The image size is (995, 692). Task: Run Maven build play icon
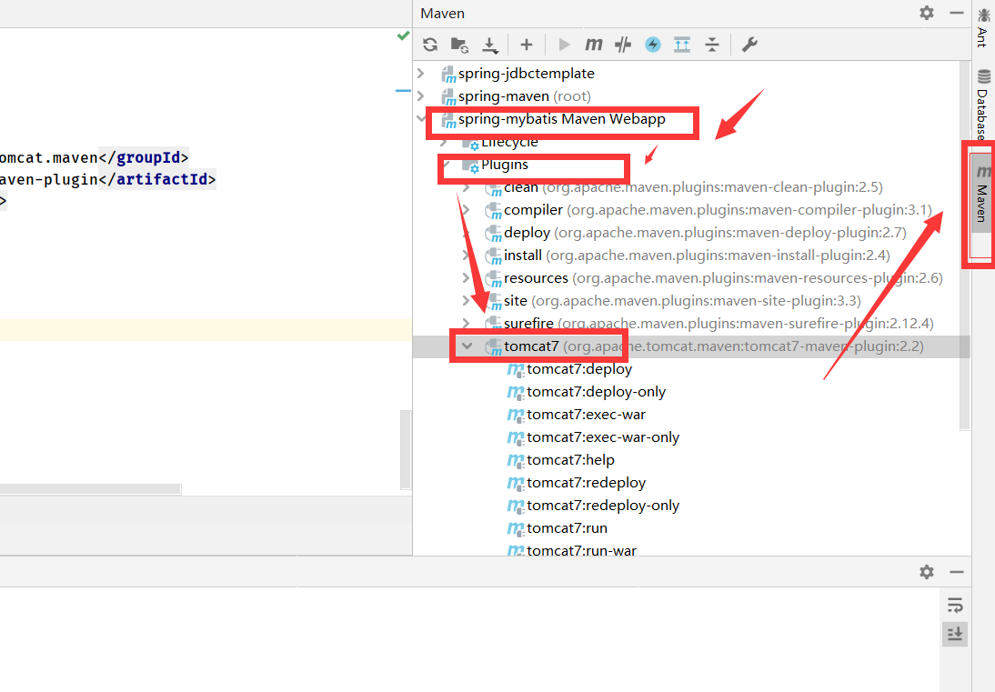coord(564,45)
